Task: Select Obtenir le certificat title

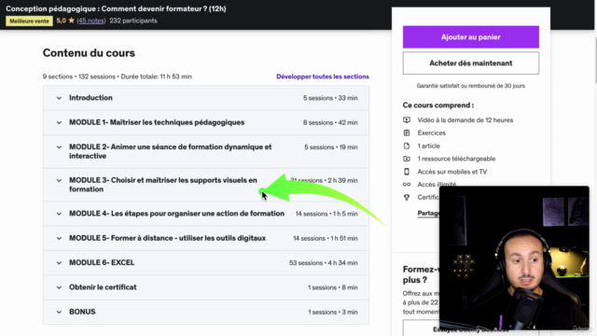Action: click(103, 287)
